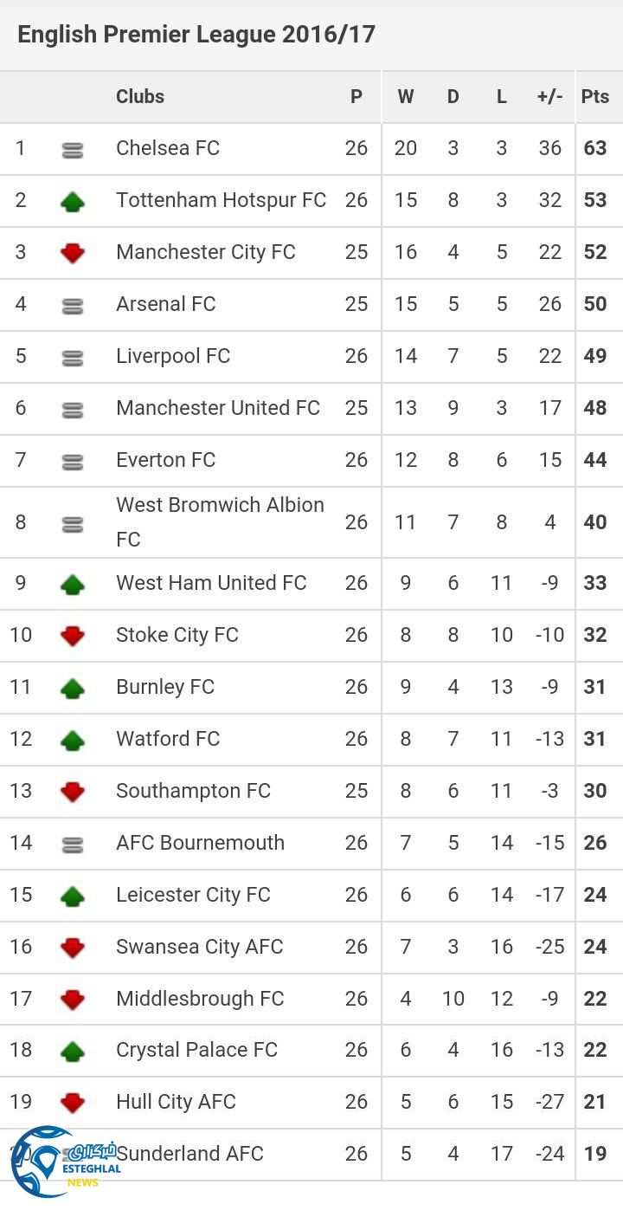Screen dimensions: 623x1217
Task: Click the red down arrow beside Hull City
Action: [x=73, y=1103]
